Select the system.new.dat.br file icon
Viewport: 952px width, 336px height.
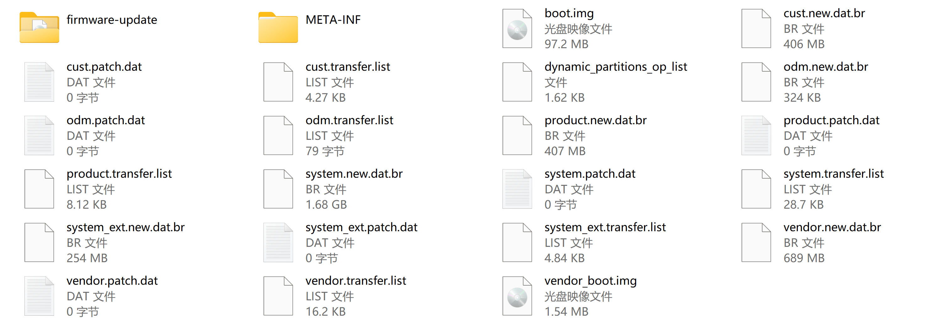(278, 189)
